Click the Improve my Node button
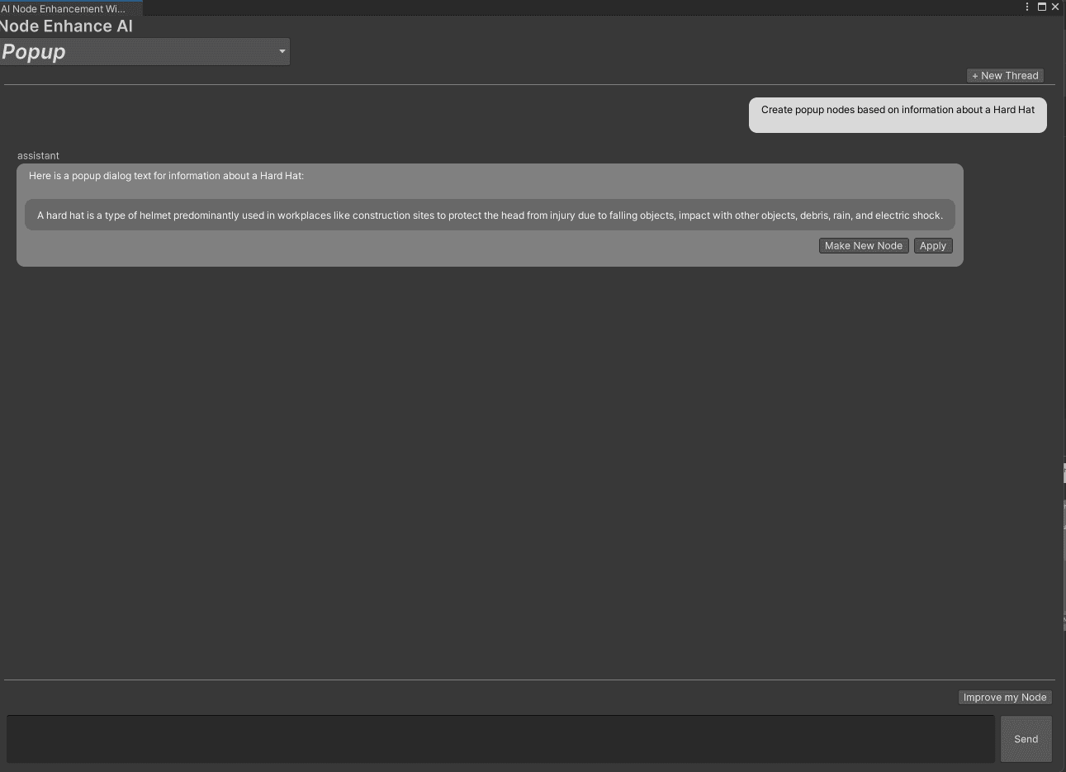This screenshot has width=1066, height=772. [1005, 698]
